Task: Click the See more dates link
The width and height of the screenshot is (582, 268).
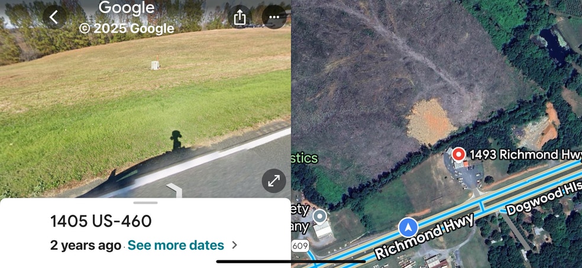Action: 176,246
